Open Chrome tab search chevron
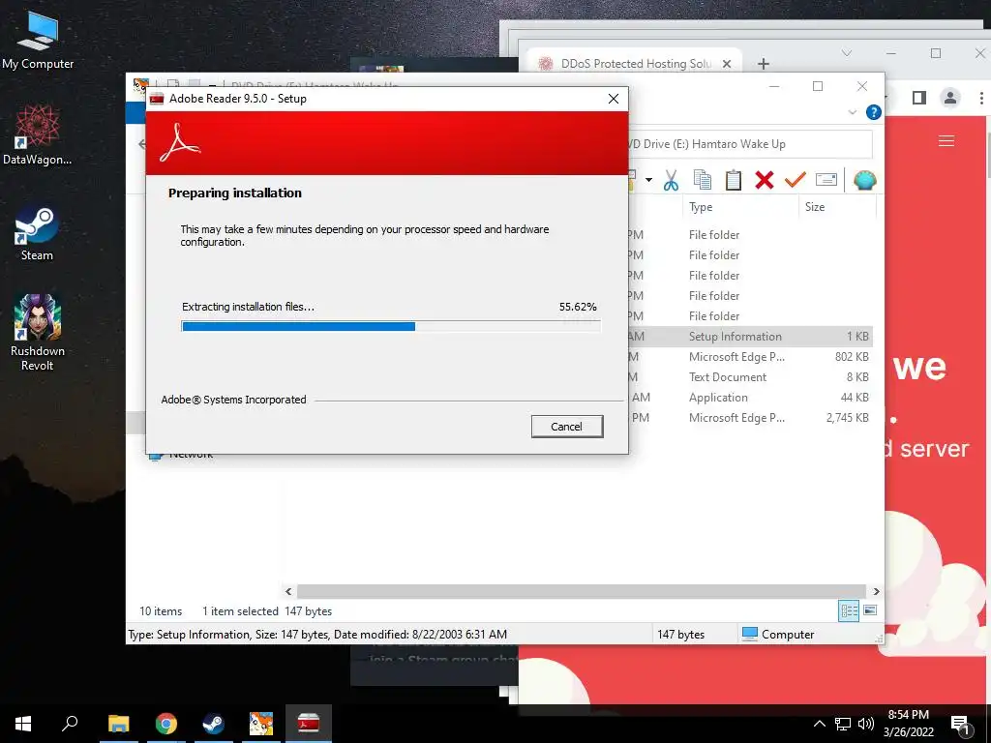Viewport: 991px width, 743px height. click(x=846, y=53)
